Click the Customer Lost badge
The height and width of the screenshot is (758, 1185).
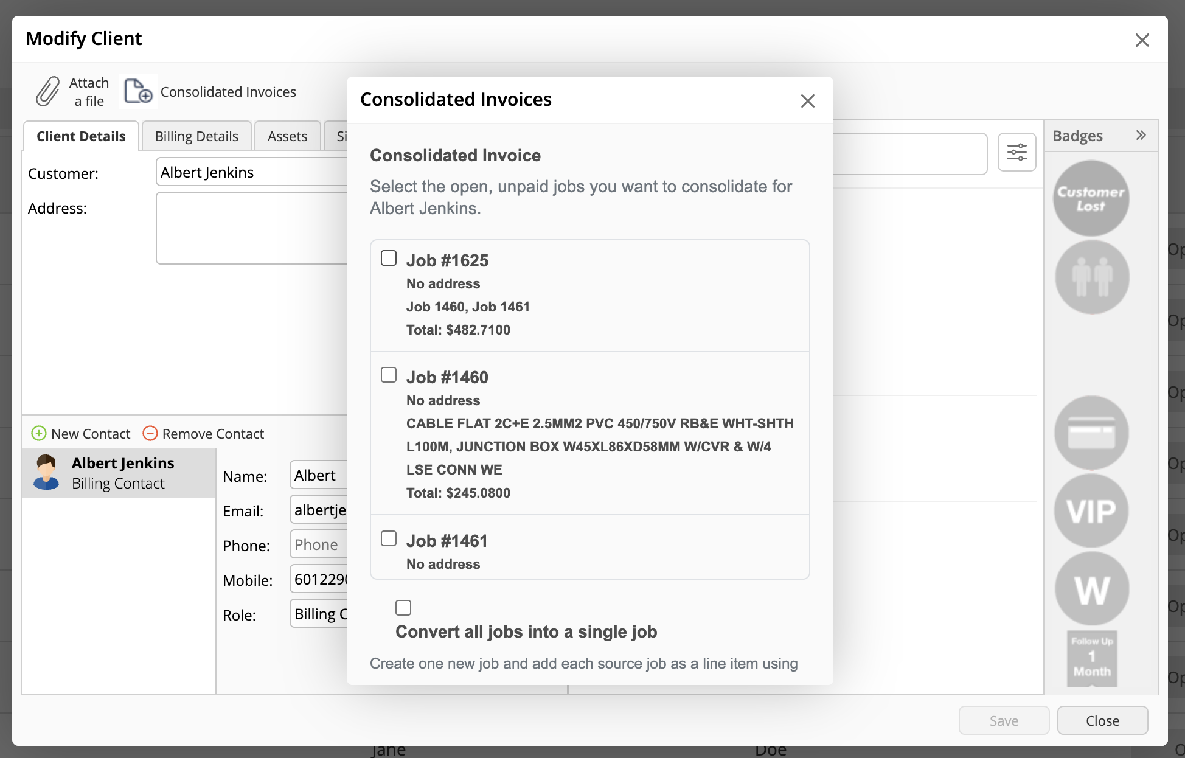click(x=1091, y=198)
